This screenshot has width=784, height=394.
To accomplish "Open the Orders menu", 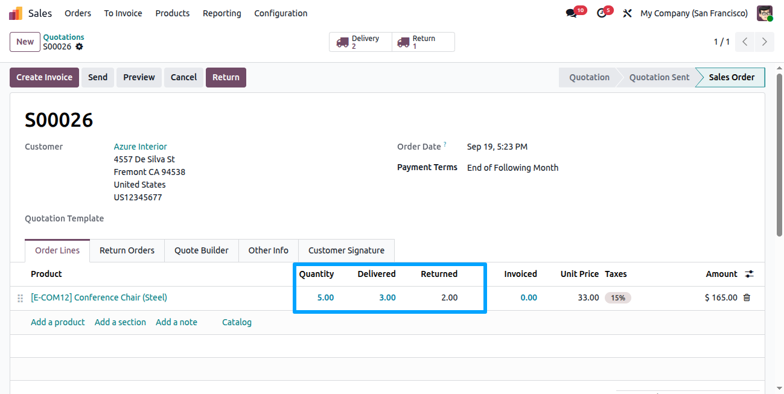I will pyautogui.click(x=78, y=13).
